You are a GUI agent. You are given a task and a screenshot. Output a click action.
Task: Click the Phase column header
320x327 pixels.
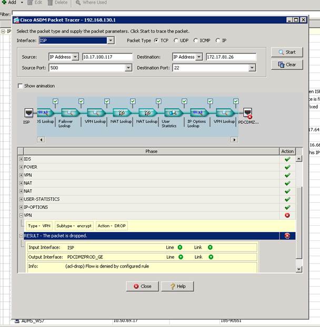(151, 151)
